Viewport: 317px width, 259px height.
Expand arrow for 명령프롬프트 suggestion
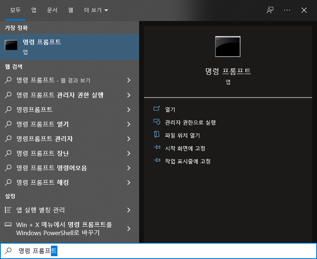pyautogui.click(x=129, y=109)
